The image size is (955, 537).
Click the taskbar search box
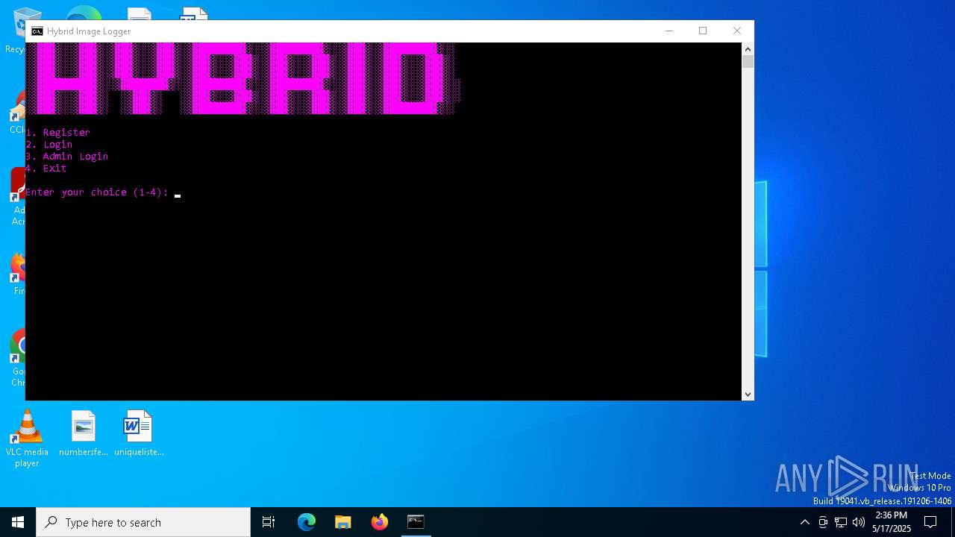click(x=143, y=522)
